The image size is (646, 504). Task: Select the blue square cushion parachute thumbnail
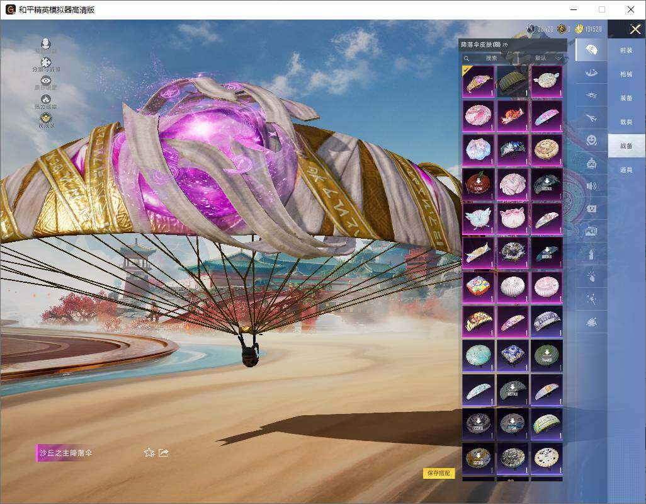[513, 355]
